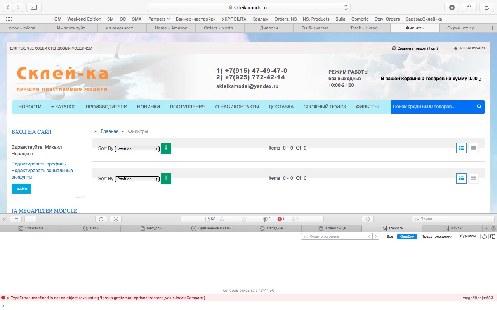Expand the TypeError disclosure triangle
This screenshot has height=310, width=497.
point(8,298)
